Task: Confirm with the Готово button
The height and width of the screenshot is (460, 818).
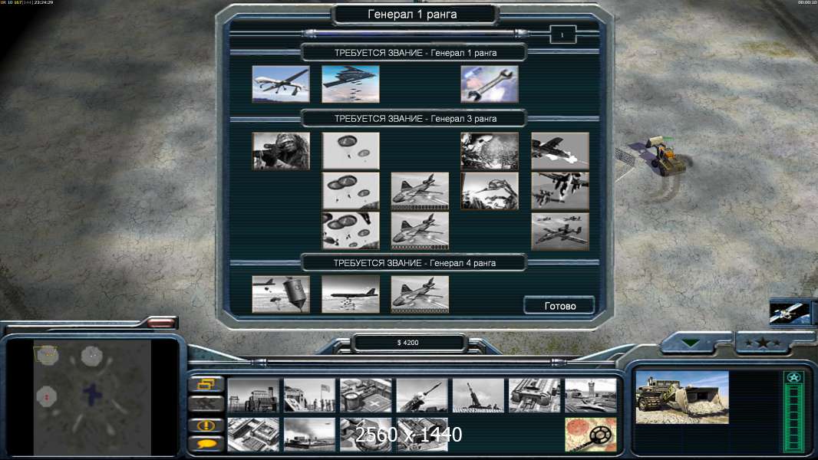Action: (559, 306)
